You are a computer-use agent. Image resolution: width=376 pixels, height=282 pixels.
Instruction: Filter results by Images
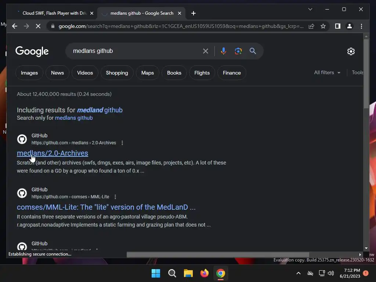29,73
